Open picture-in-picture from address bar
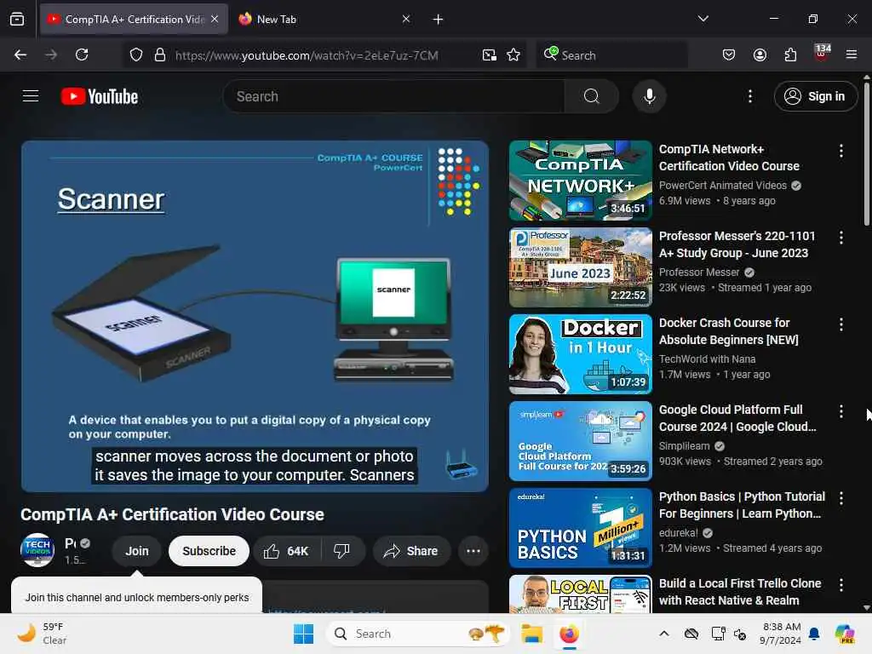Image resolution: width=872 pixels, height=654 pixels. coord(490,54)
